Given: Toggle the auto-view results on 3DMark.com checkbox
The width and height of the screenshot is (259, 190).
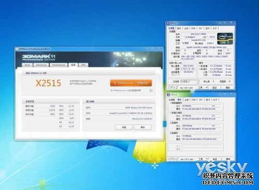Looking at the screenshot, I should pos(151,91).
